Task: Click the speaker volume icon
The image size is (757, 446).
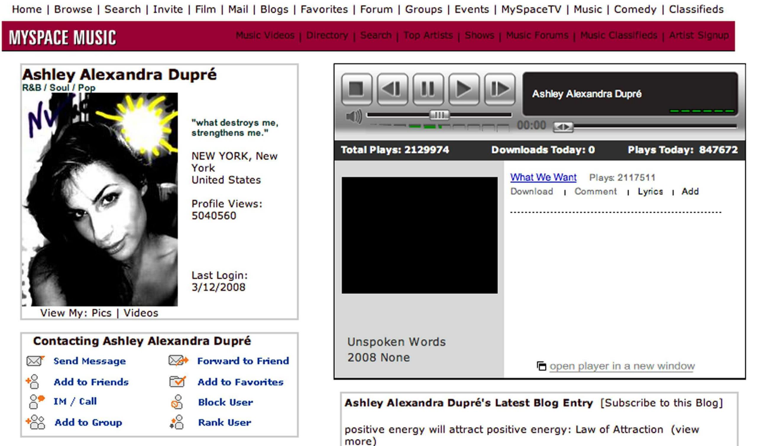Action: [354, 117]
